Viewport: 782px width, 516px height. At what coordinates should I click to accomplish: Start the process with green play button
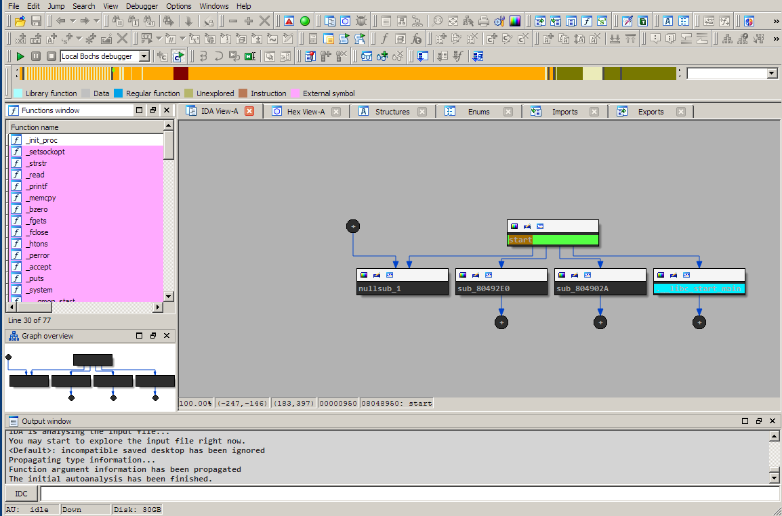point(20,56)
